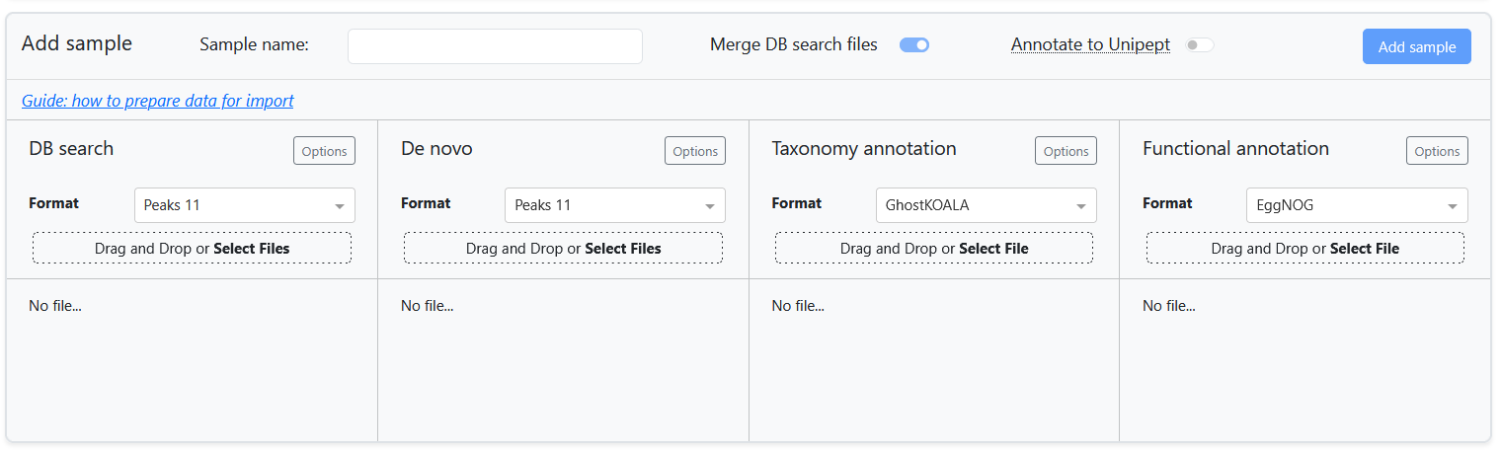Open EggNOG functional format dropdown
Image resolution: width=1501 pixels, height=451 pixels.
click(1356, 205)
